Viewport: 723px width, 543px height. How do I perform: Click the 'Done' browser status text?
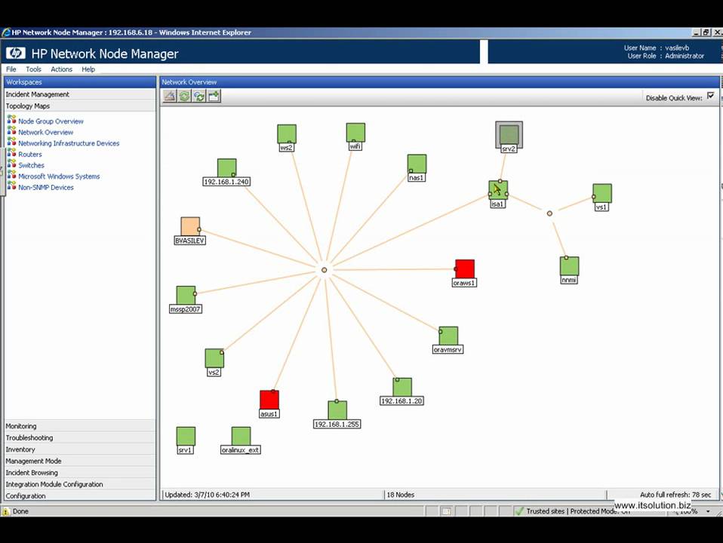pyautogui.click(x=20, y=511)
